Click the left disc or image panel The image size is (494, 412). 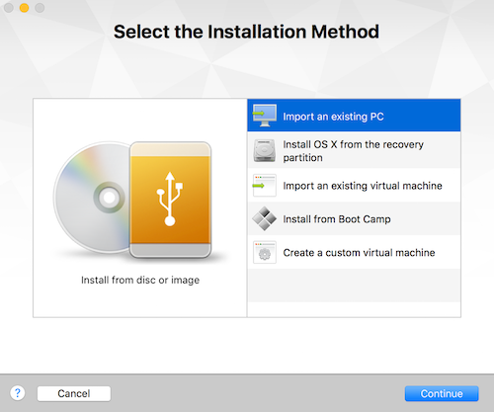coord(140,207)
